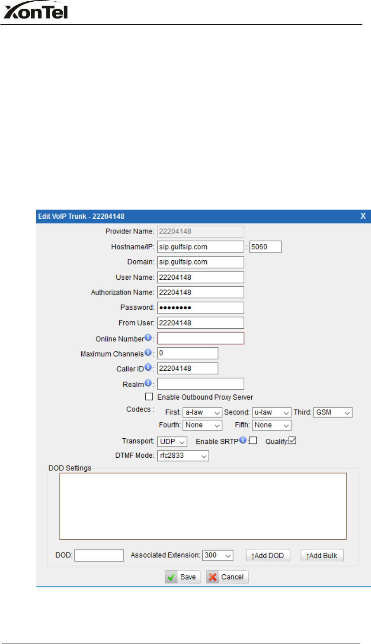Click the Add DOD button
Image resolution: width=371 pixels, height=644 pixels.
click(268, 556)
